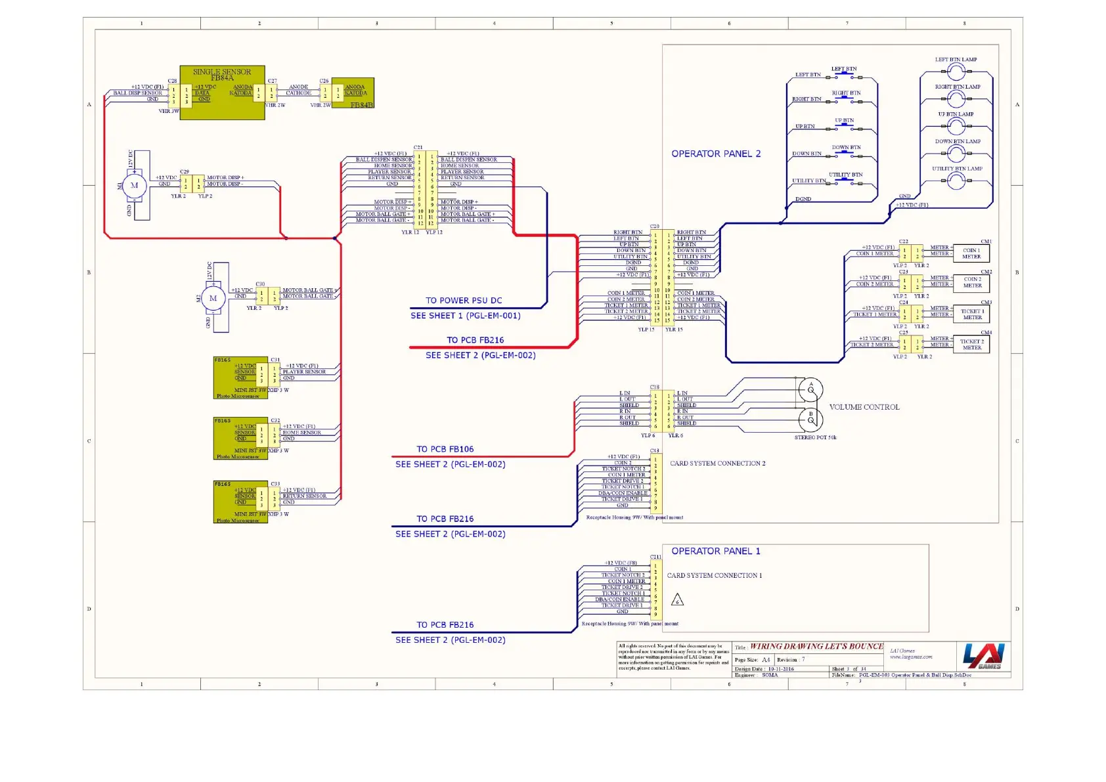Click the UTILITY BTN LAMP symbol

pyautogui.click(x=956, y=181)
